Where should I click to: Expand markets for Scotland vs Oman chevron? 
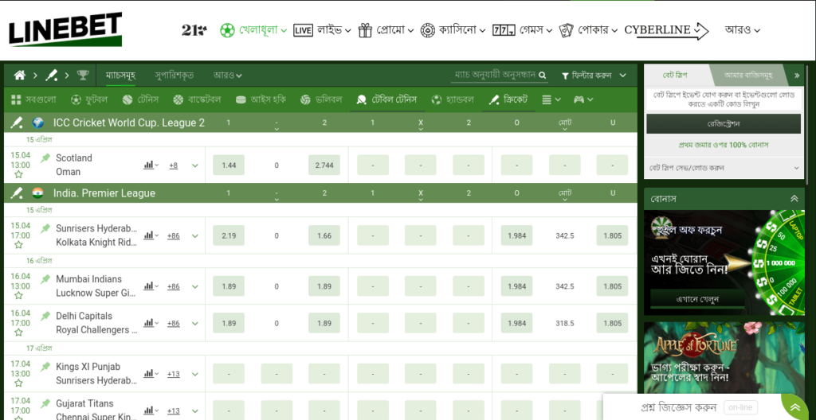click(195, 165)
